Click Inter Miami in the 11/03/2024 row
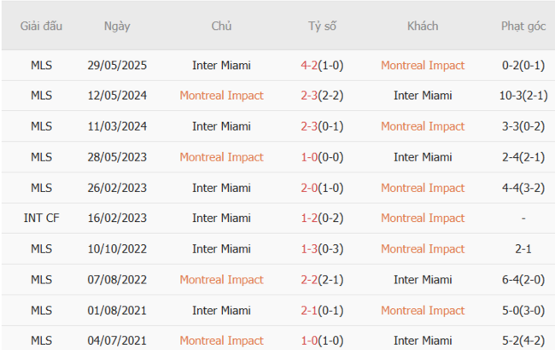 click(x=221, y=126)
